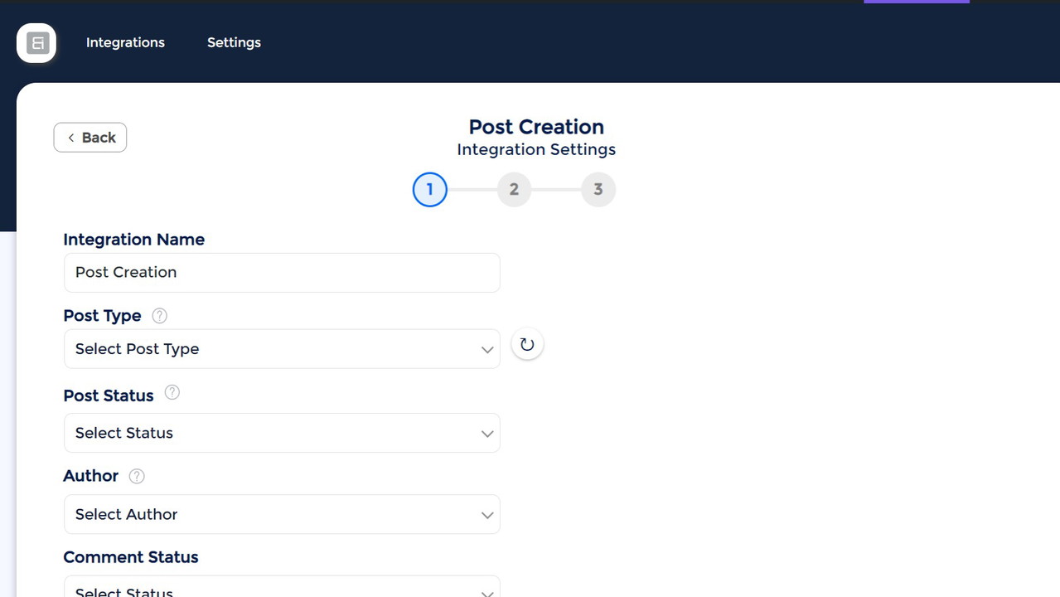
Task: Click the Post Creation page heading
Action: (536, 127)
